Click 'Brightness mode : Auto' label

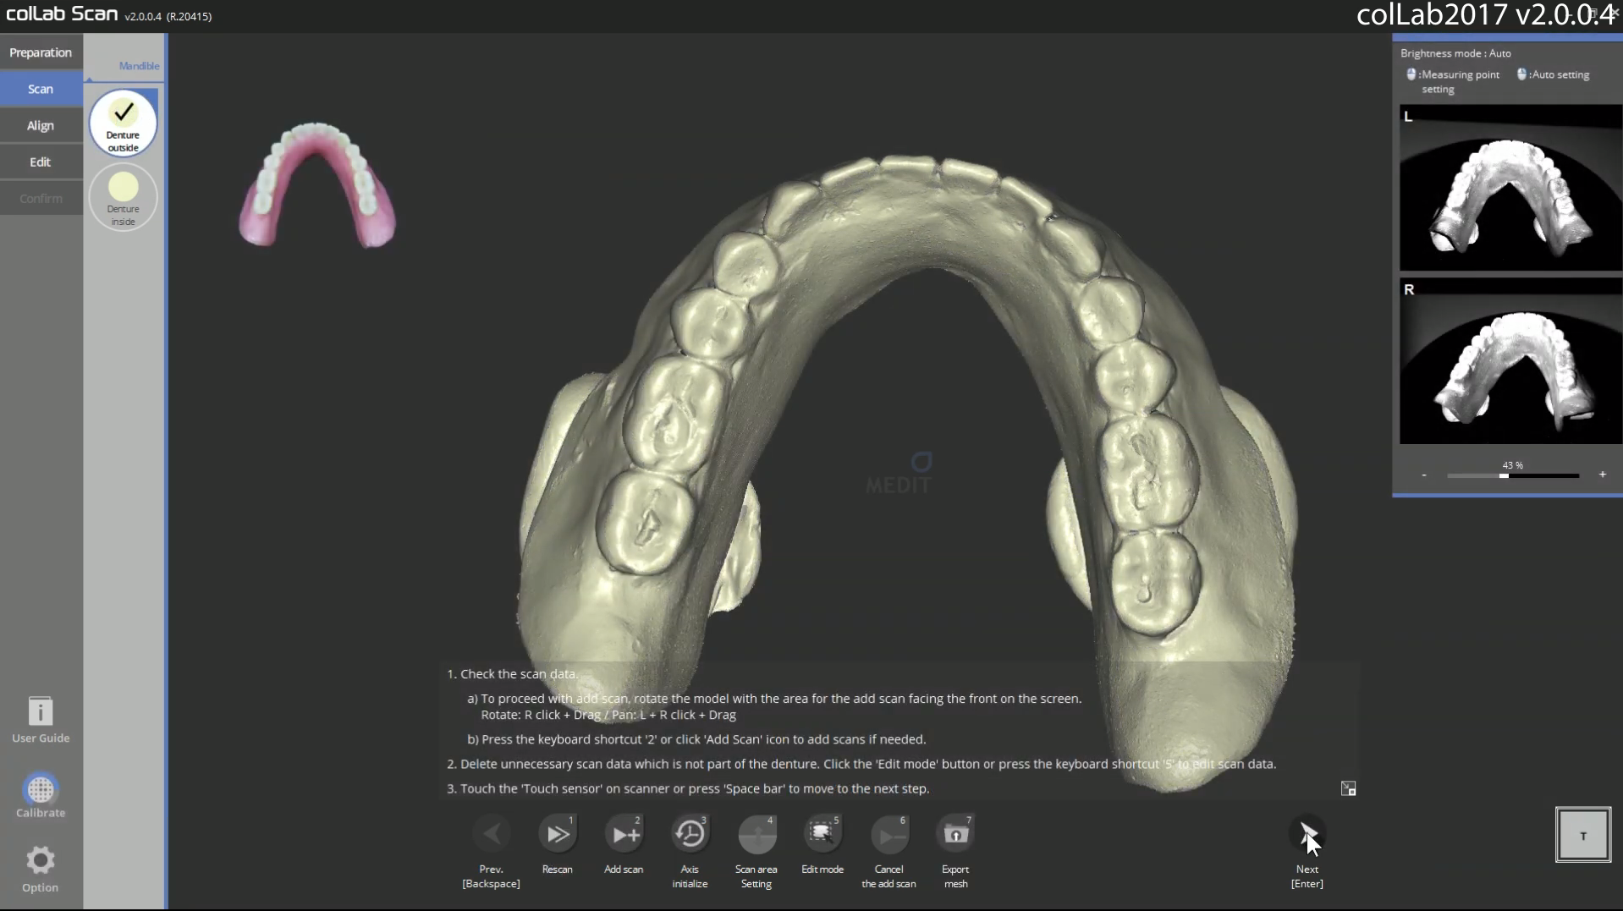(x=1455, y=53)
